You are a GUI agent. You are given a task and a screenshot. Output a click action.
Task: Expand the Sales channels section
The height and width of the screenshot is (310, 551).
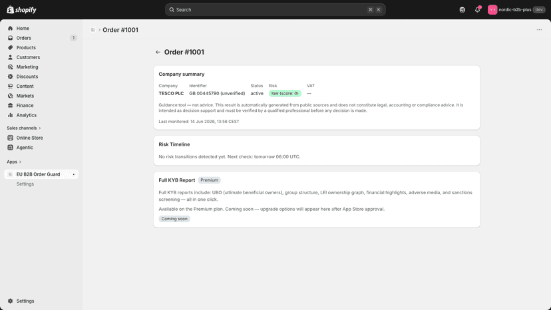(x=24, y=128)
